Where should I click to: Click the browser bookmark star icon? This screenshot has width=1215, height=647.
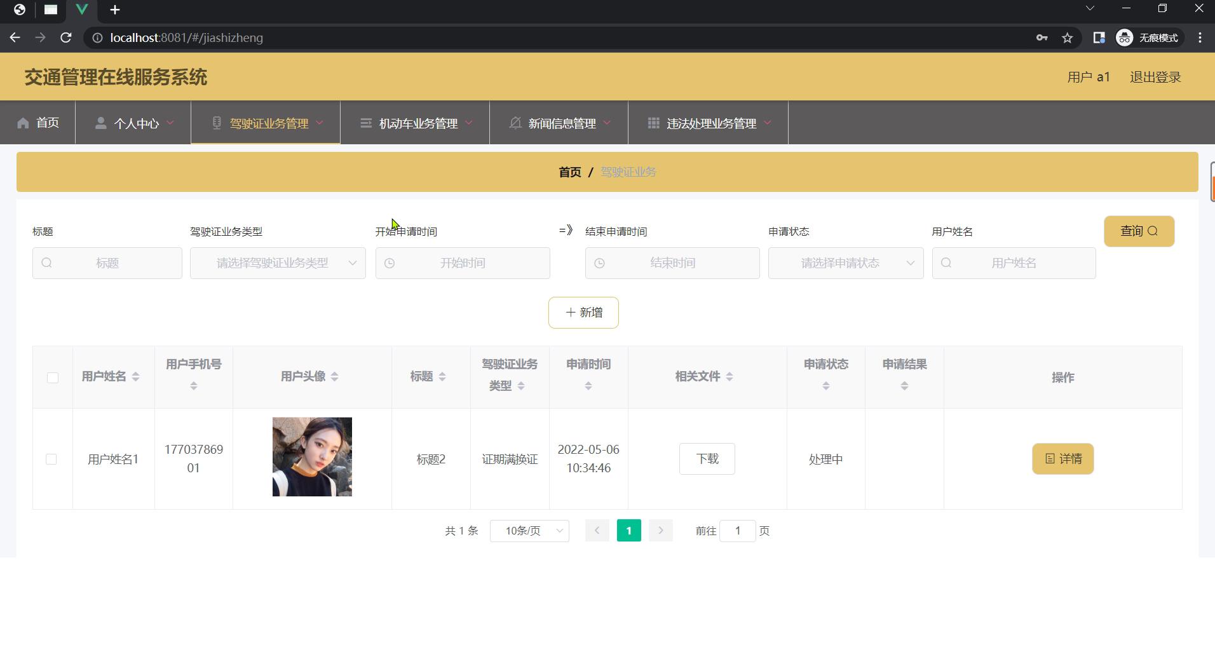pos(1067,37)
